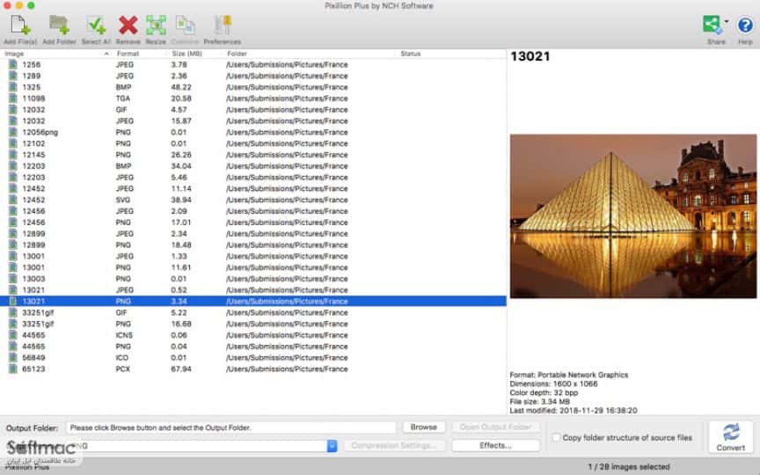Click the Louvre pyramid preview image
This screenshot has width=760, height=475.
click(633, 216)
